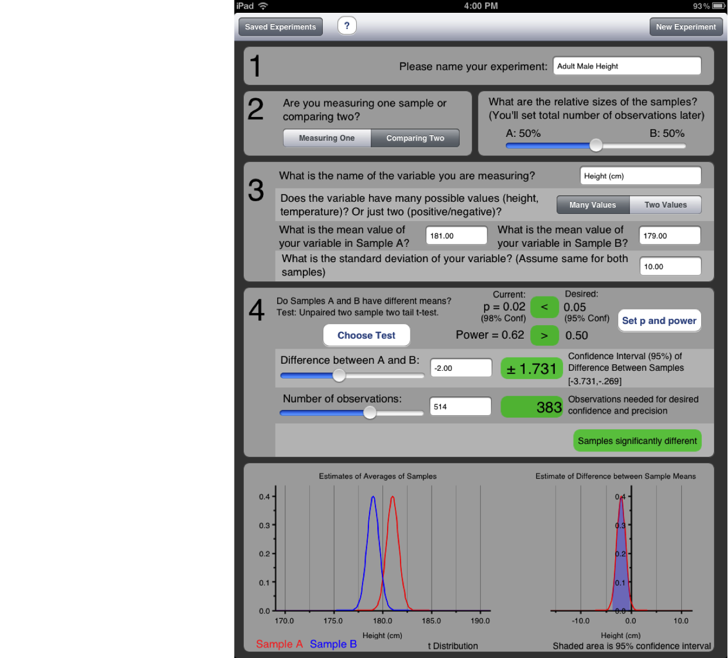
Task: Tap the A: 50% label
Action: point(523,133)
